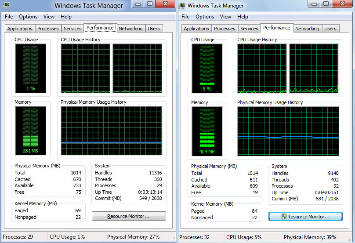
Task: Switch to Users tab in left window
Action: click(154, 29)
